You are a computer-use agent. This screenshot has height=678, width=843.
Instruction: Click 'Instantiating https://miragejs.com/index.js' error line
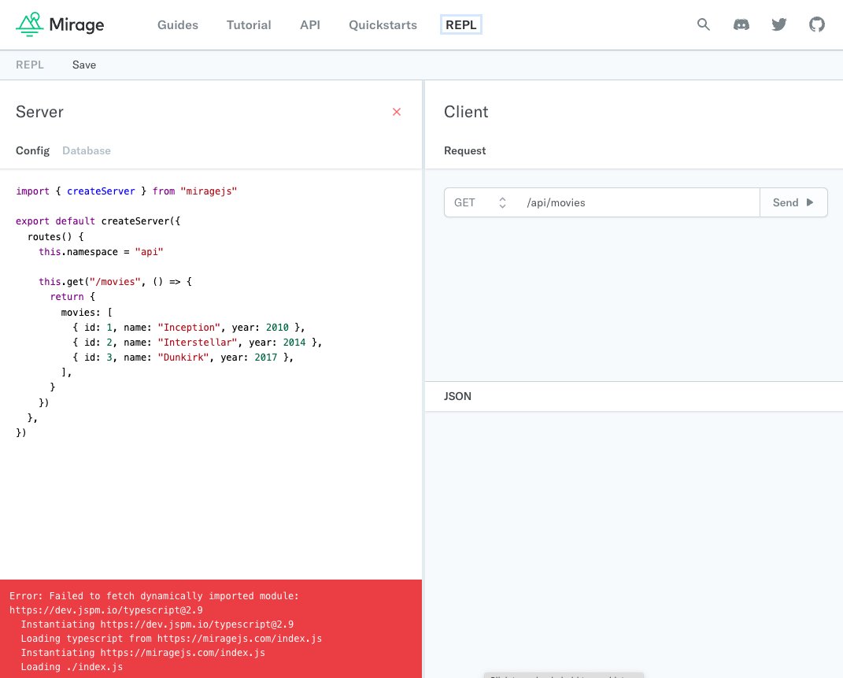143,653
